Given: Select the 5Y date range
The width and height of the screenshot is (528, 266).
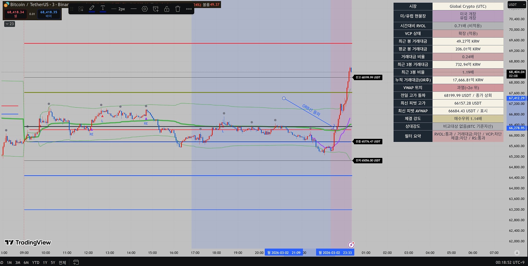Looking at the screenshot, I should click(x=53, y=262).
